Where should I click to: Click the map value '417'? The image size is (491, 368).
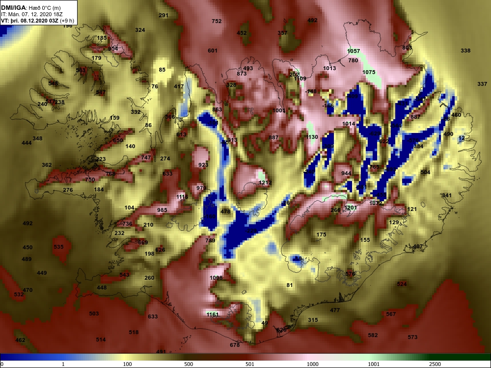click(x=179, y=86)
